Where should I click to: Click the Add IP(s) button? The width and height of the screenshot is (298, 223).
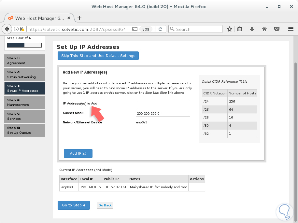click(78, 153)
